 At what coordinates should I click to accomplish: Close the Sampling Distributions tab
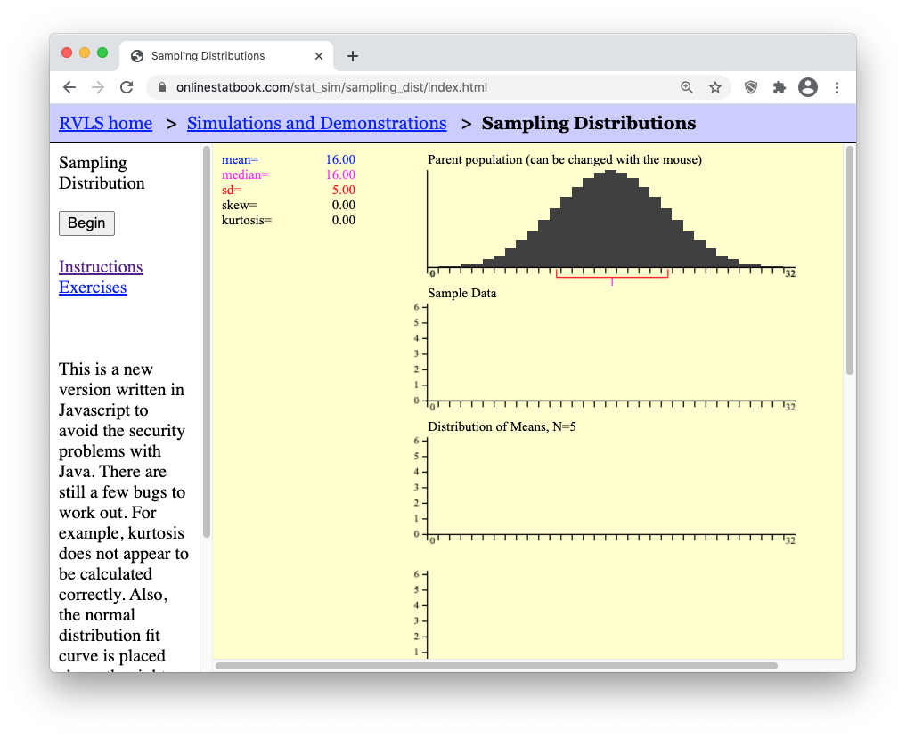[x=319, y=56]
